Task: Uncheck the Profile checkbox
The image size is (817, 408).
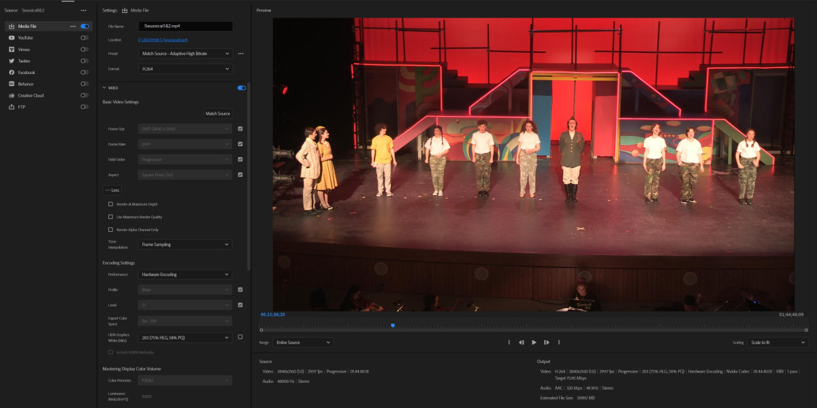Action: [240, 290]
